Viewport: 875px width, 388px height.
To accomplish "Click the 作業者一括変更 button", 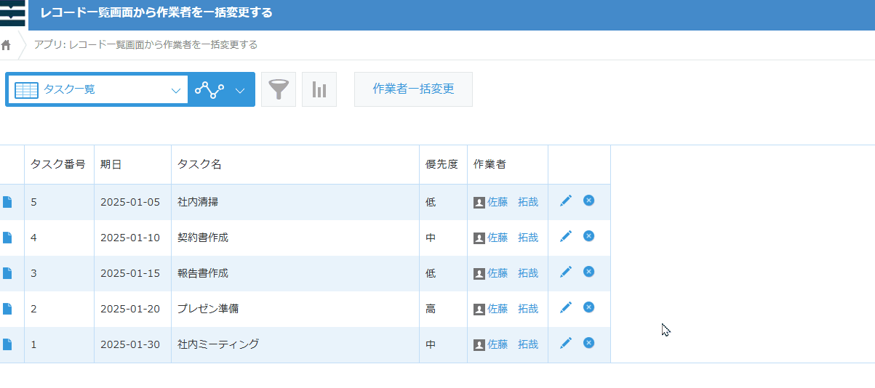I will click(413, 89).
